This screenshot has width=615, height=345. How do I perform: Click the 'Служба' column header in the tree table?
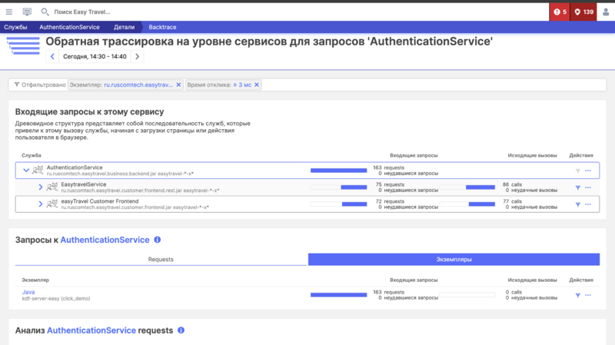(x=32, y=155)
